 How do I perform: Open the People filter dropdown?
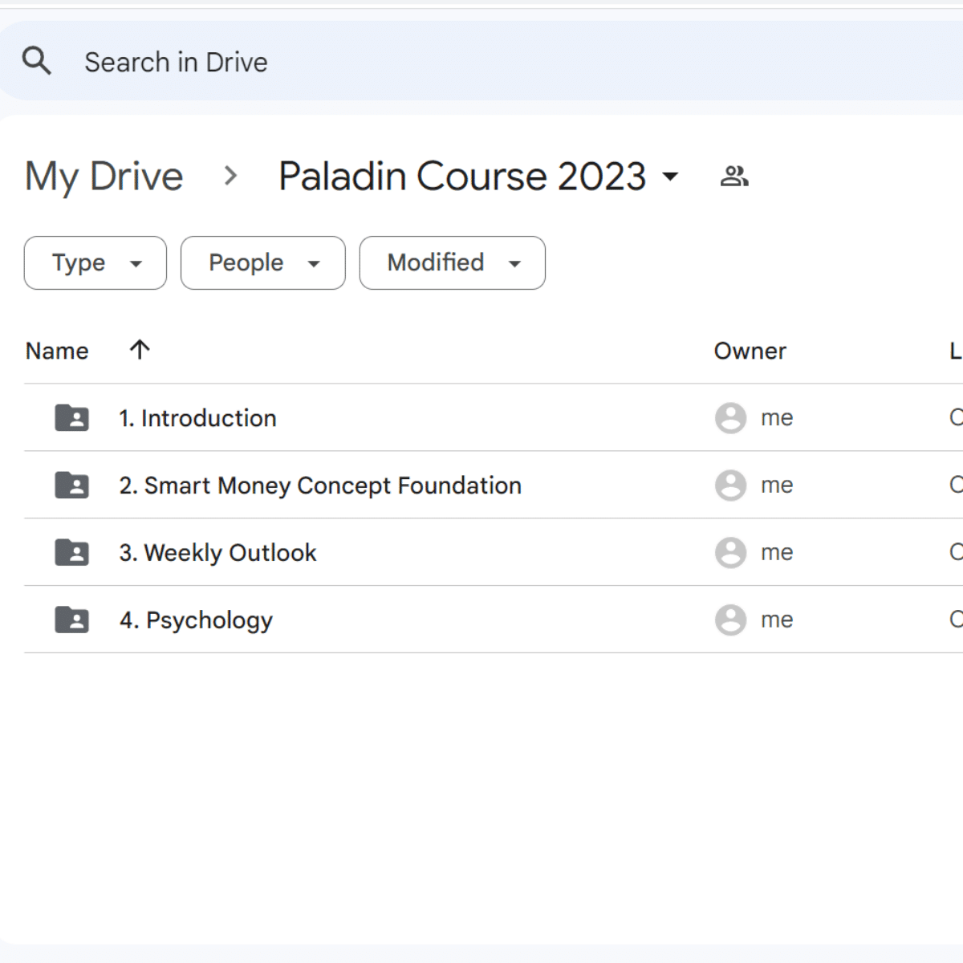click(x=263, y=263)
